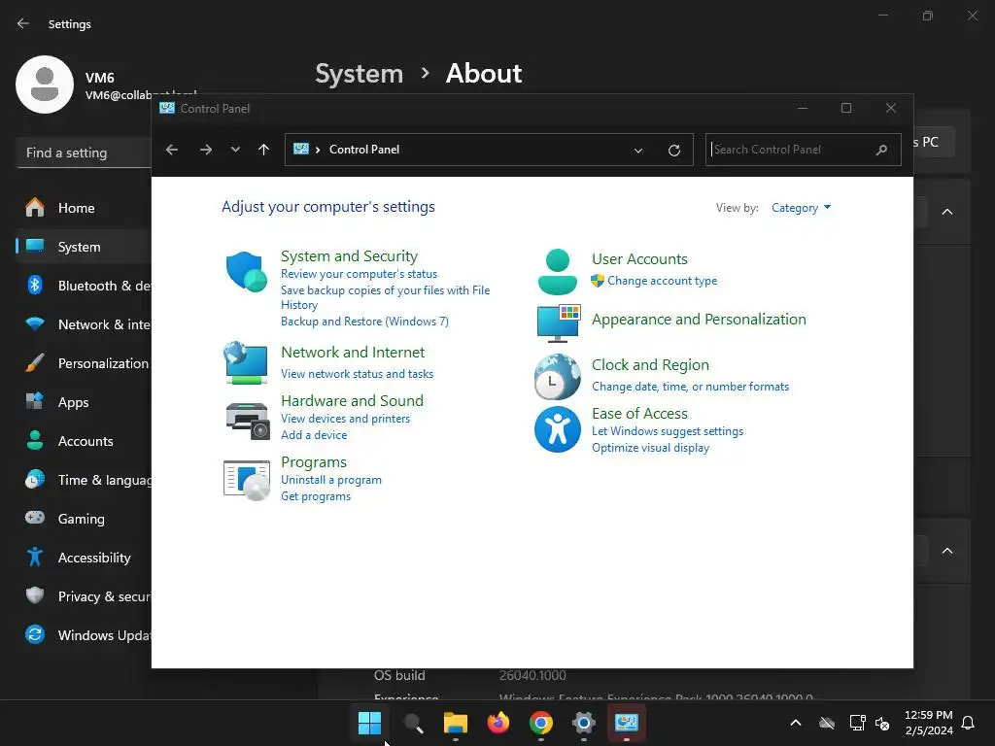Collapse the lower Settings section chevron
Viewport: 995px width, 746px height.
946,551
